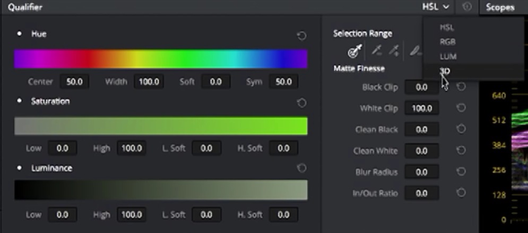Choose LUM qualifier mode option
Screen dimensions: 528x233
[x=448, y=56]
